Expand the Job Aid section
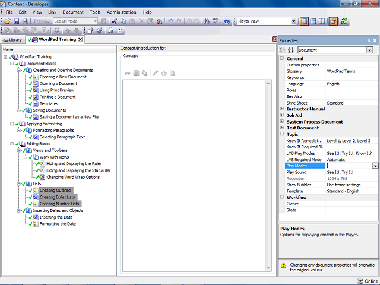380x285 pixels. pyautogui.click(x=282, y=115)
